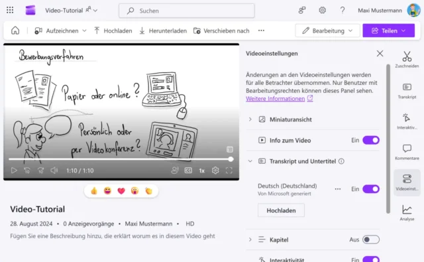Toggle CC closed captions
The height and width of the screenshot is (262, 424).
tap(188, 170)
